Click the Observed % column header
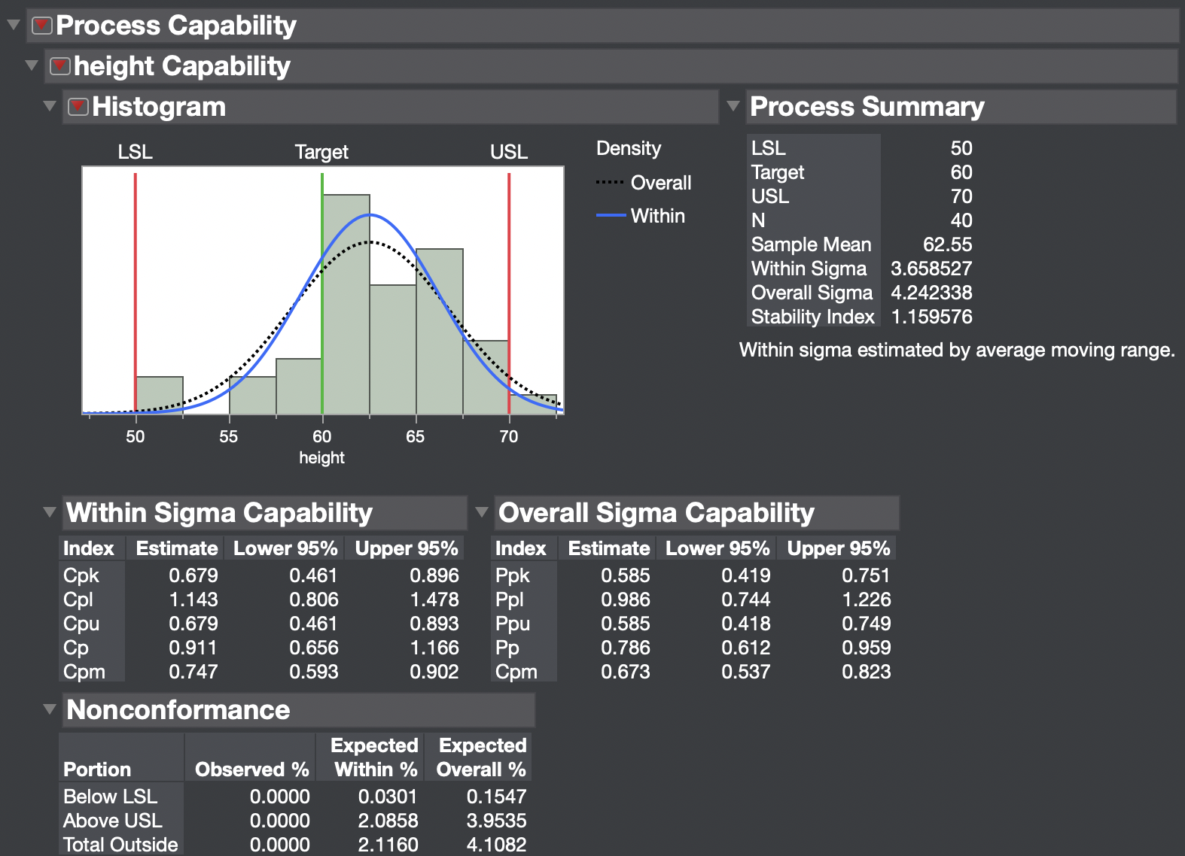The height and width of the screenshot is (856, 1185). (251, 769)
